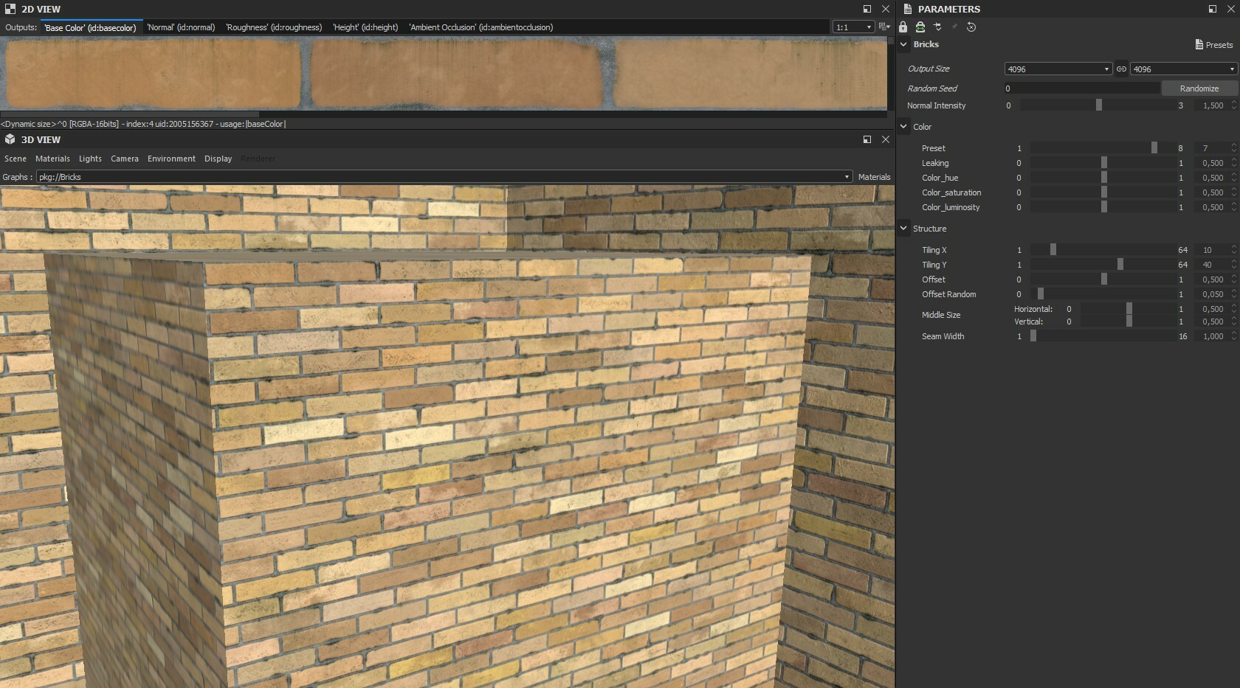The width and height of the screenshot is (1240, 688).
Task: Switch to the 'Normal' output tab
Action: (181, 27)
